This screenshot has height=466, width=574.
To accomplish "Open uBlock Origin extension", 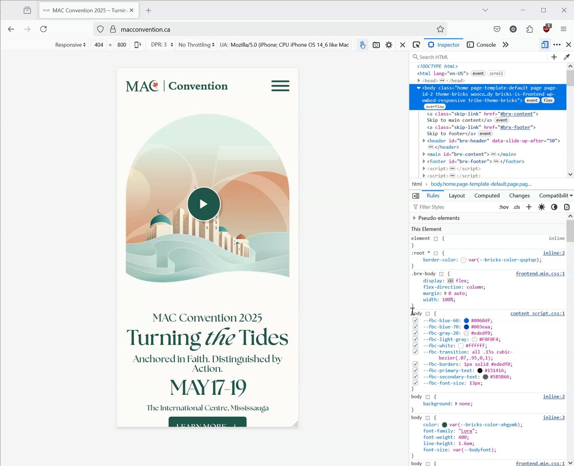I will 547,29.
